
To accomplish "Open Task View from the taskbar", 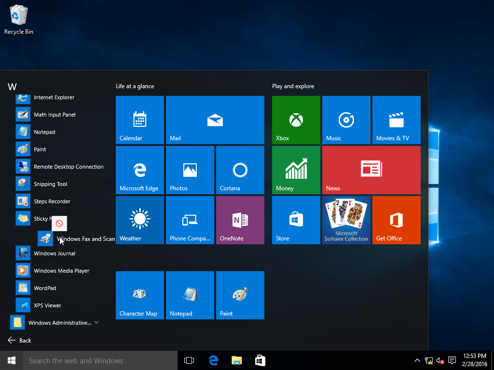I will pos(189,360).
